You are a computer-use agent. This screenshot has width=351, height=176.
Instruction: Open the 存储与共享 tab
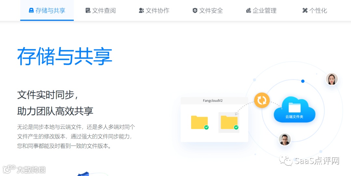coord(47,10)
